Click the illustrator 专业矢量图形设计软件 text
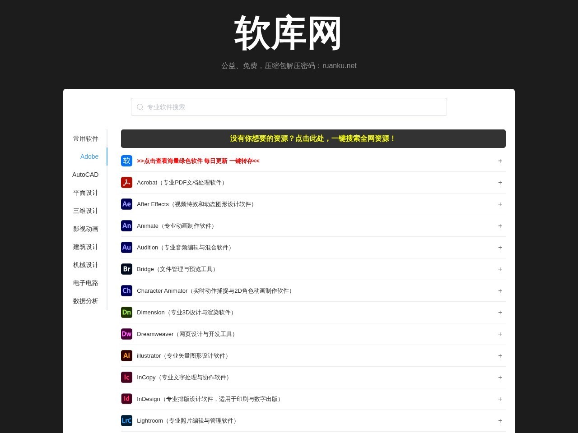Image resolution: width=578 pixels, height=433 pixels. [x=184, y=356]
